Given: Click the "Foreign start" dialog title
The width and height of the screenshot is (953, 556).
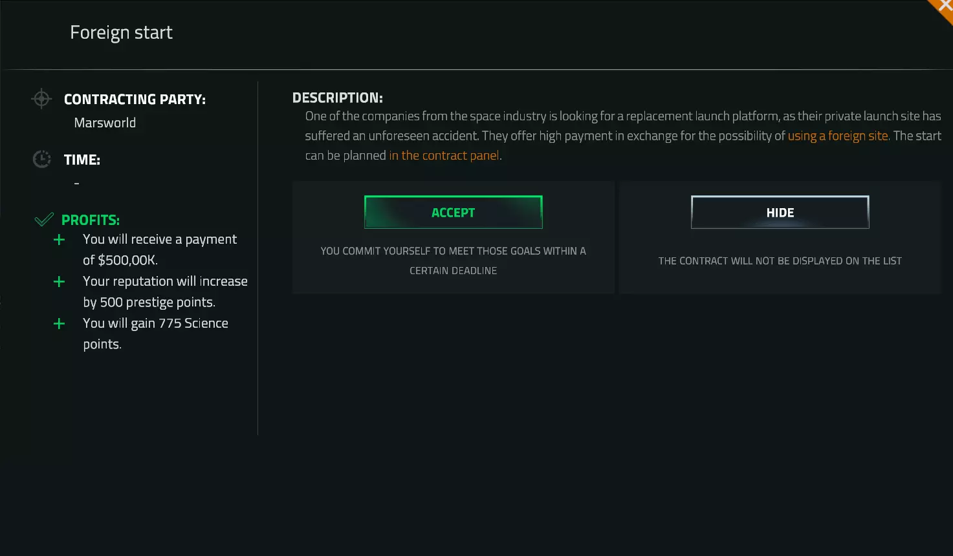Looking at the screenshot, I should [121, 32].
